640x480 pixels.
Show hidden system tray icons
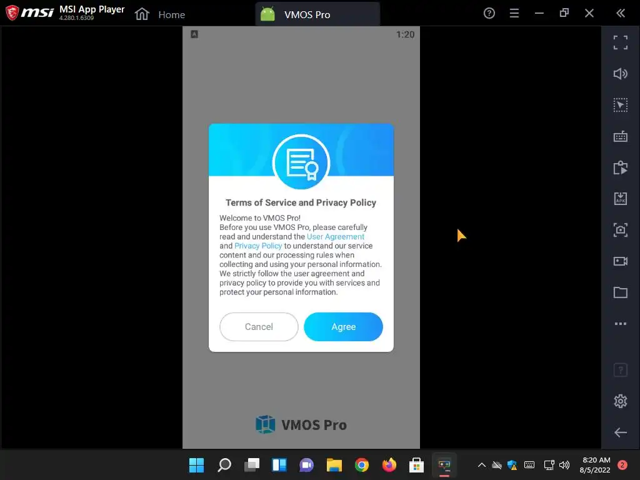[x=482, y=465]
